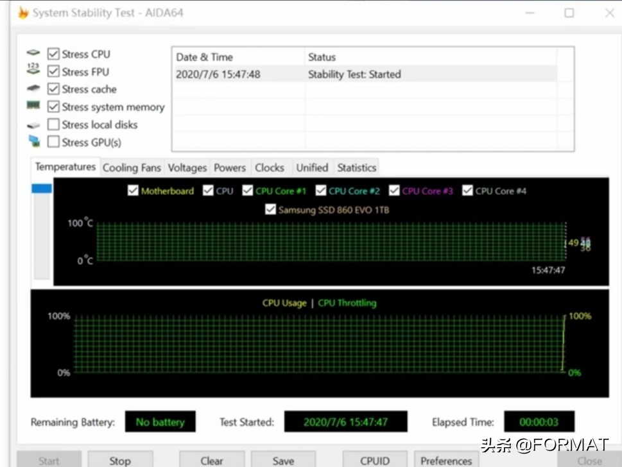
Task: Click the Clear button
Action: tap(212, 460)
